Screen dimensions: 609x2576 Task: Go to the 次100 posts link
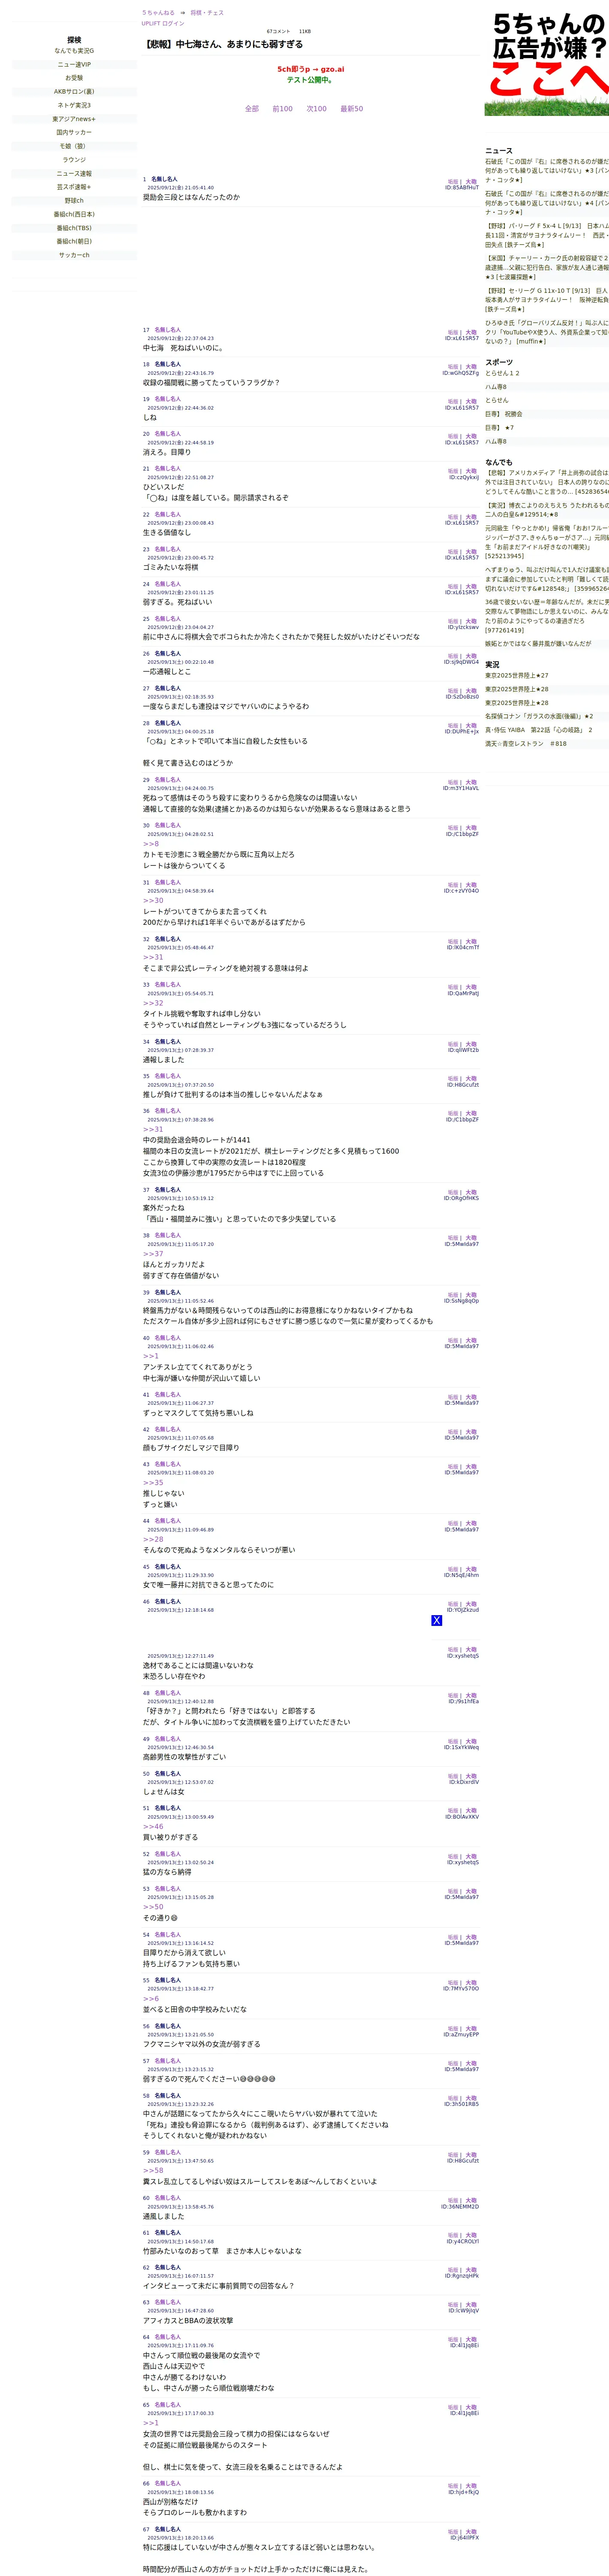coord(317,109)
